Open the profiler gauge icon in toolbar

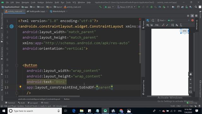160,7
